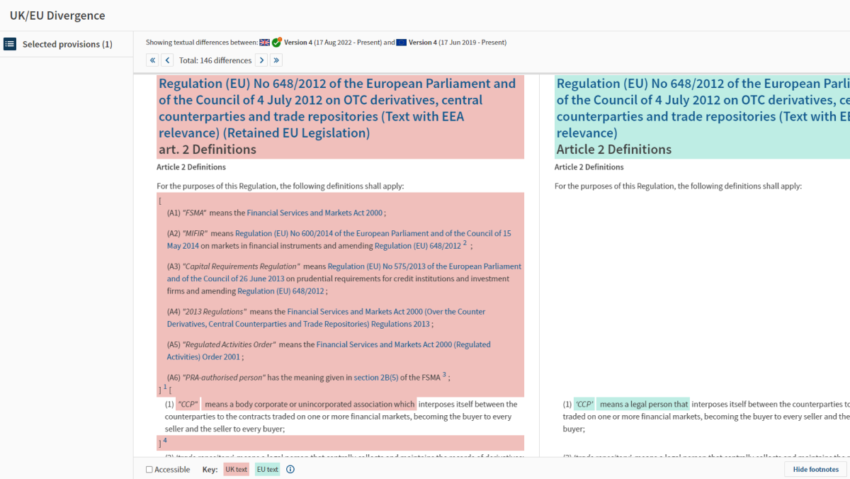Open the Regulation (EU) No 575/2013 link

(x=424, y=266)
